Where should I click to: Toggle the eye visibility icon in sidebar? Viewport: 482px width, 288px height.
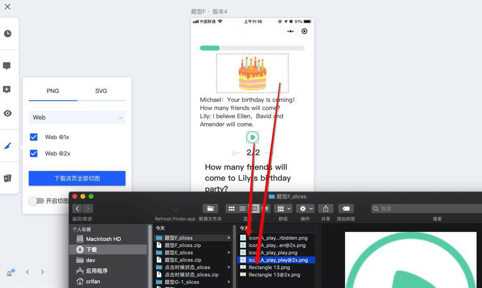click(x=8, y=114)
